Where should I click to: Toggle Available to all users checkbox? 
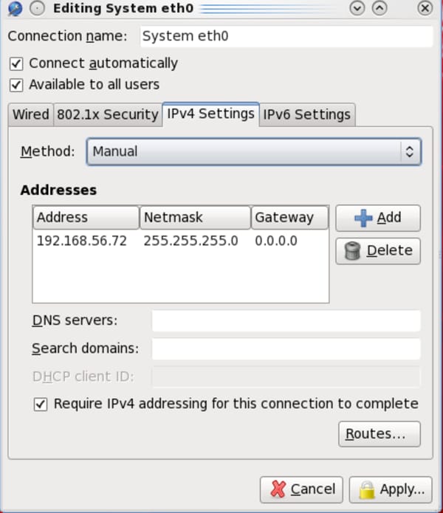[x=16, y=85]
